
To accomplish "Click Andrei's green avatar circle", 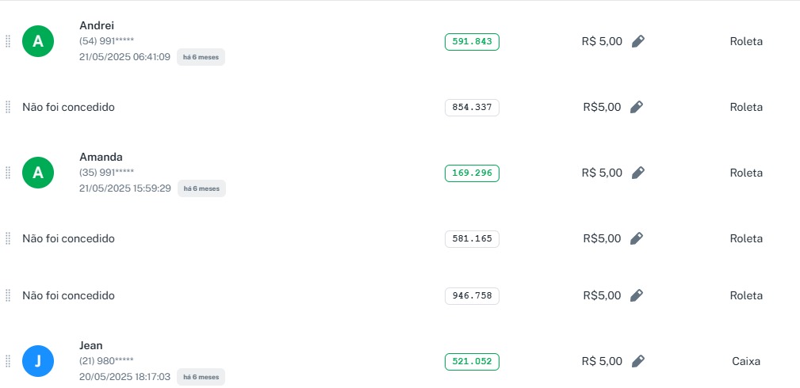I will pyautogui.click(x=38, y=41).
